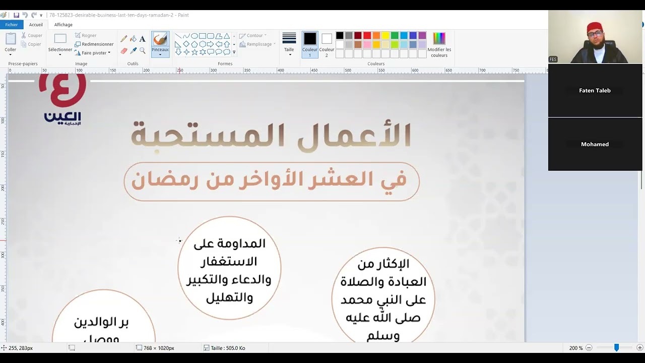Open the Fichier menu
Screen dimensions: 645x363
tap(11, 25)
